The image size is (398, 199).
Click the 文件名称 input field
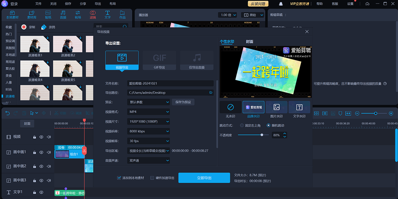pos(170,83)
